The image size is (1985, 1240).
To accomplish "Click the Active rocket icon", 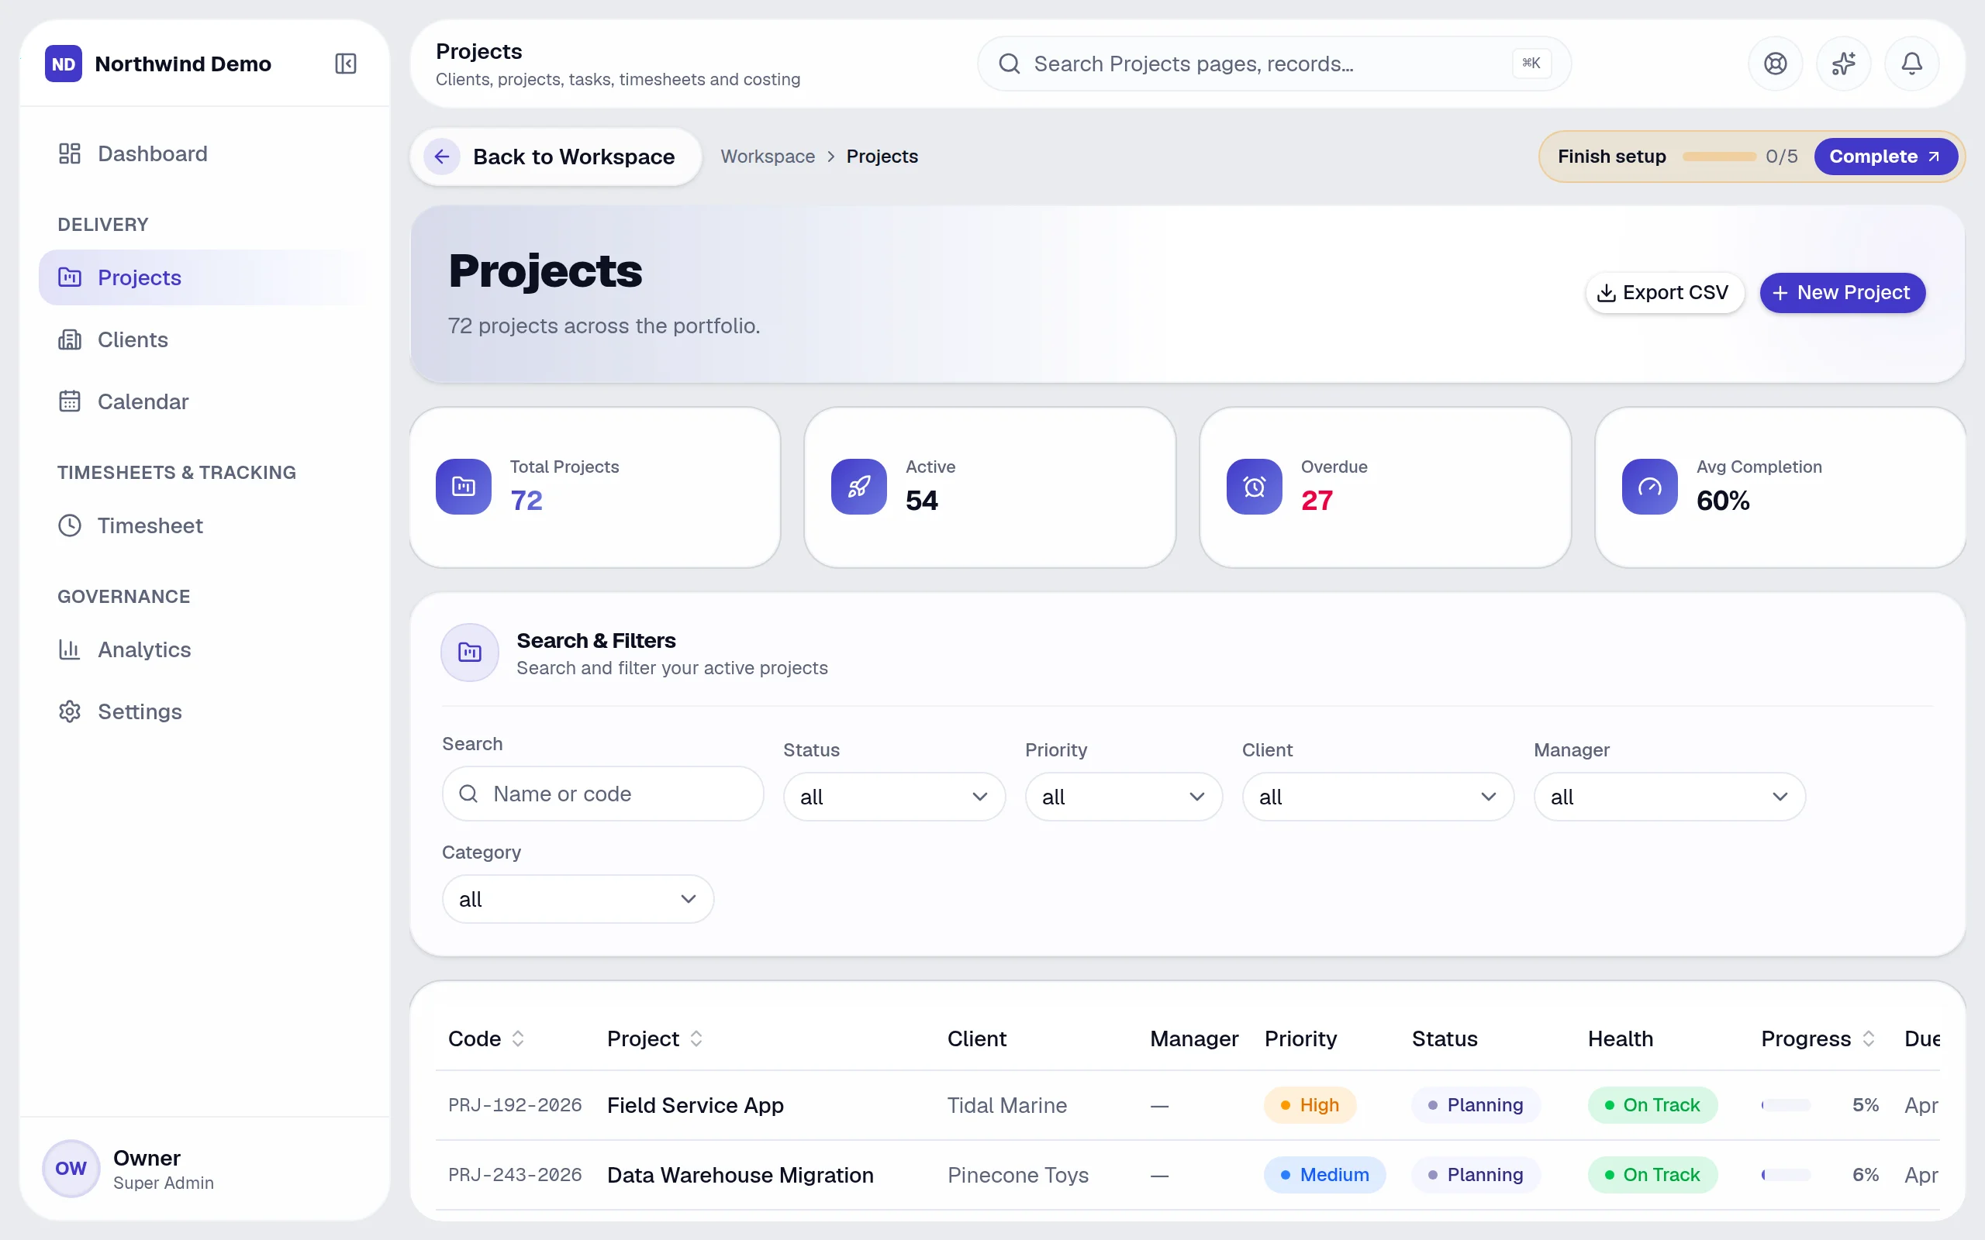I will tap(859, 487).
